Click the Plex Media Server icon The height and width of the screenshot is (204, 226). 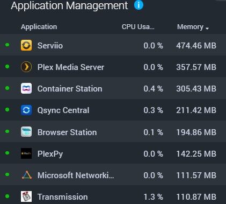[x=26, y=67]
